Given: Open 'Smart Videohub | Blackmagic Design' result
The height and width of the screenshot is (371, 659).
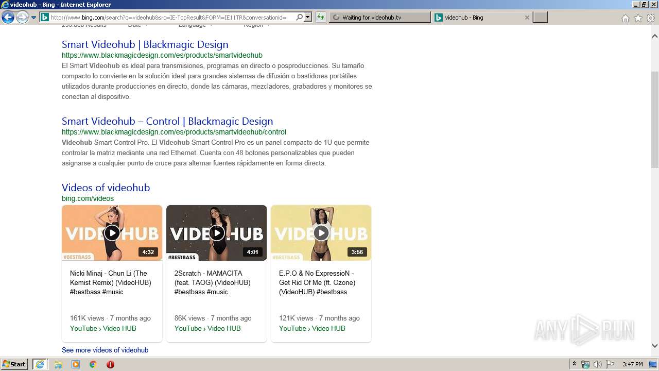Looking at the screenshot, I should point(145,44).
